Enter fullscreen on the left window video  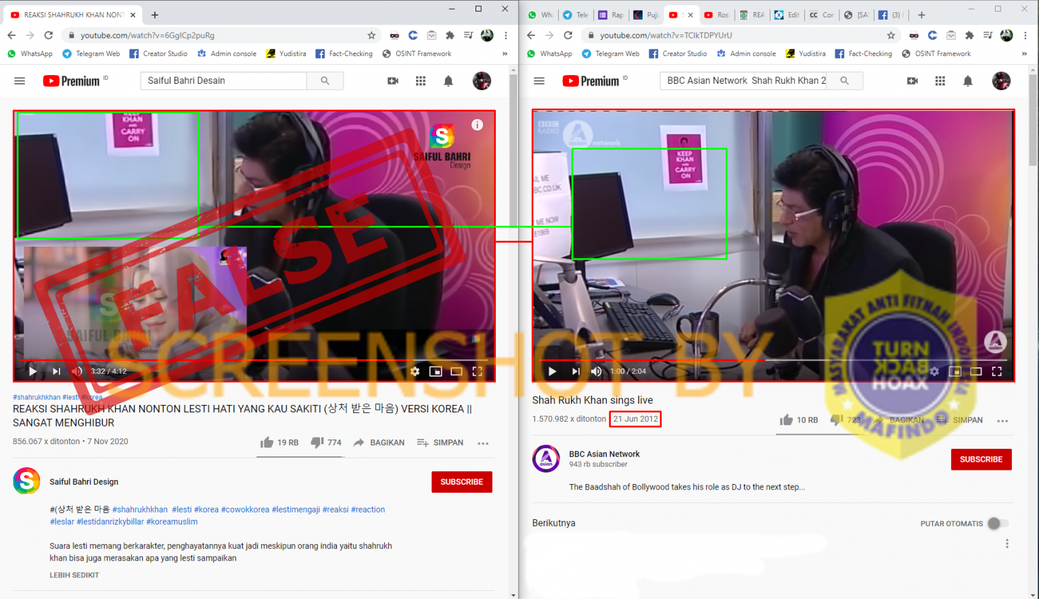click(x=477, y=371)
